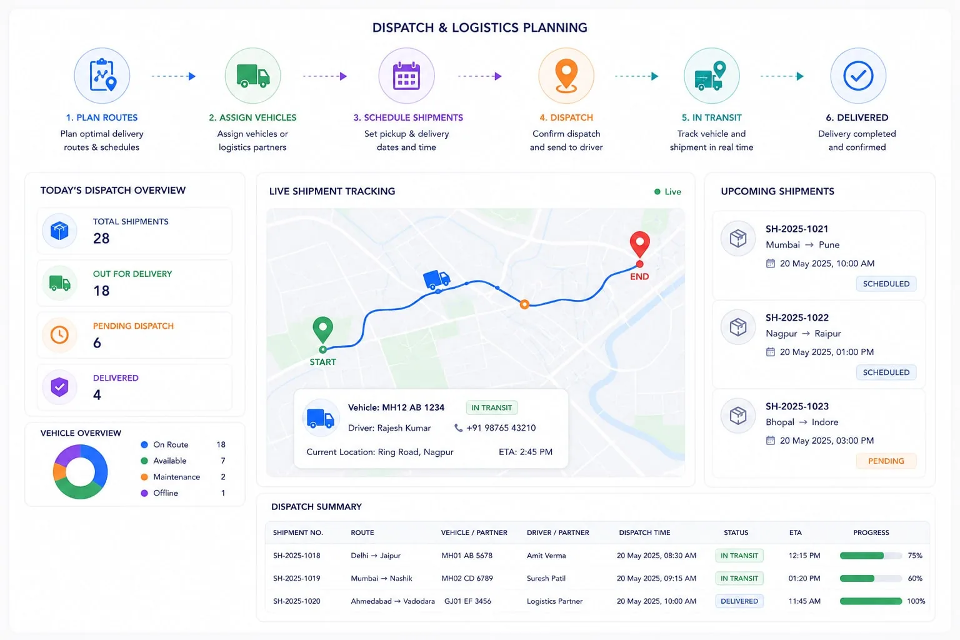Click vehicle number MH02 CD 6789

pos(467,579)
